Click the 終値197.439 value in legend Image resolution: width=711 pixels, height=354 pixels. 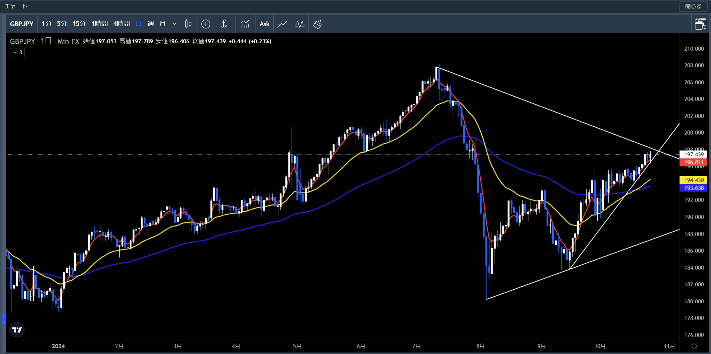click(209, 41)
